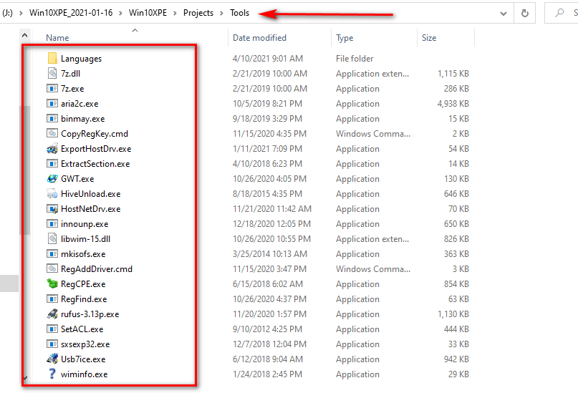Select the file name HiveUnload.exe
578x393 pixels.
(91, 194)
